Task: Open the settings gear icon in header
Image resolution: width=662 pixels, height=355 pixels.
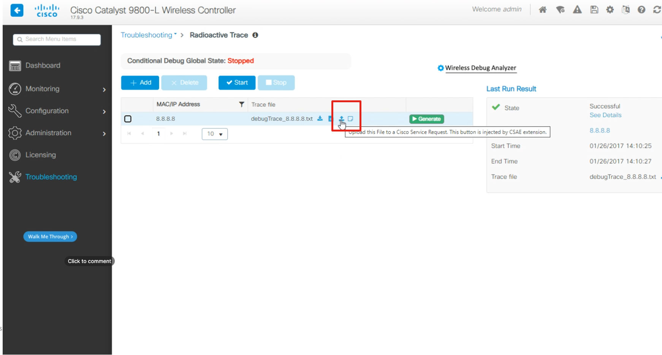Action: point(610,10)
